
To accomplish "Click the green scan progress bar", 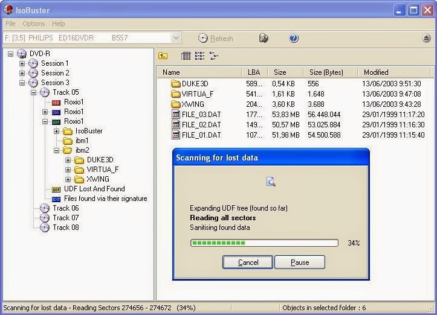I will [x=264, y=243].
